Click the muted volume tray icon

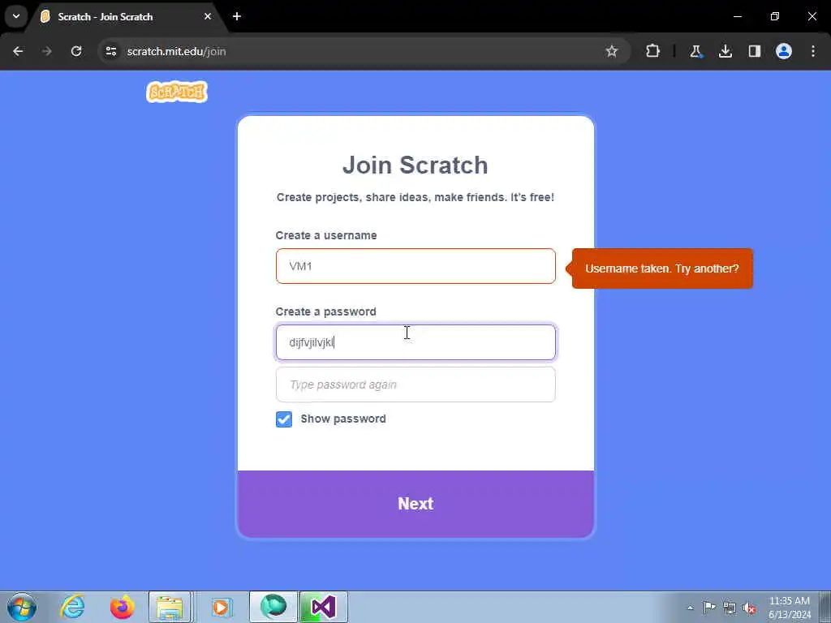click(749, 608)
